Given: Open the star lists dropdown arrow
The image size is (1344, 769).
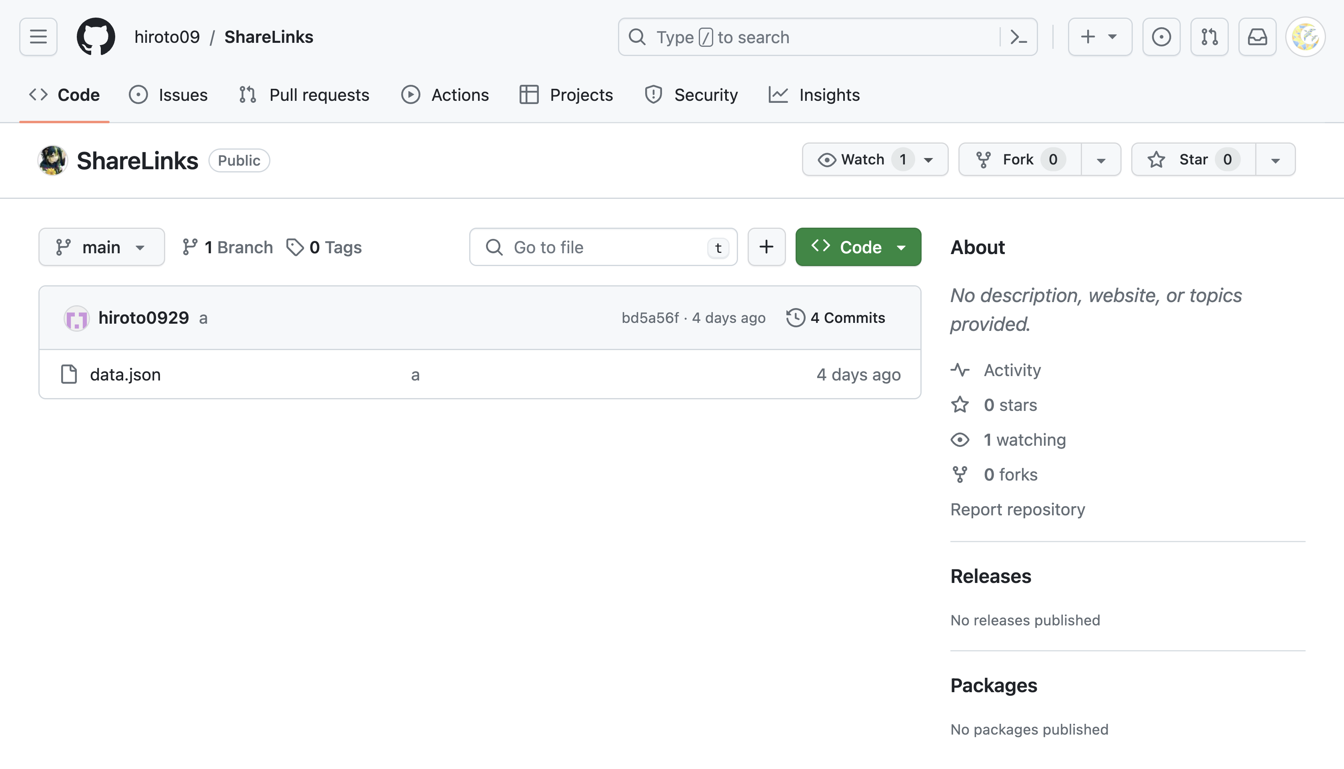Looking at the screenshot, I should 1275,160.
